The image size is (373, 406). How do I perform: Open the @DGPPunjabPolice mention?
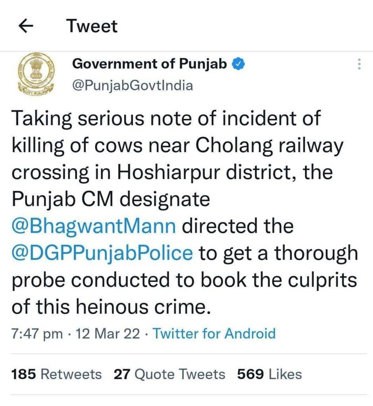pos(103,253)
